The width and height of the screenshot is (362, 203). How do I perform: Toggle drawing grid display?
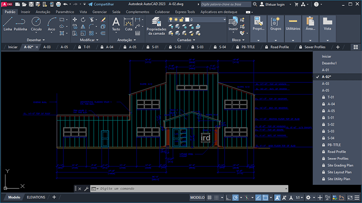[x=209, y=198]
